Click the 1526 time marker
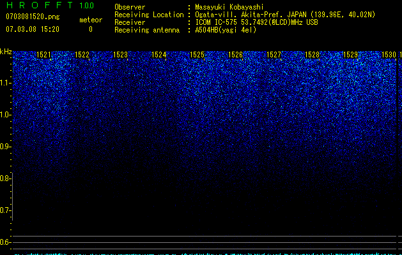 (x=235, y=55)
